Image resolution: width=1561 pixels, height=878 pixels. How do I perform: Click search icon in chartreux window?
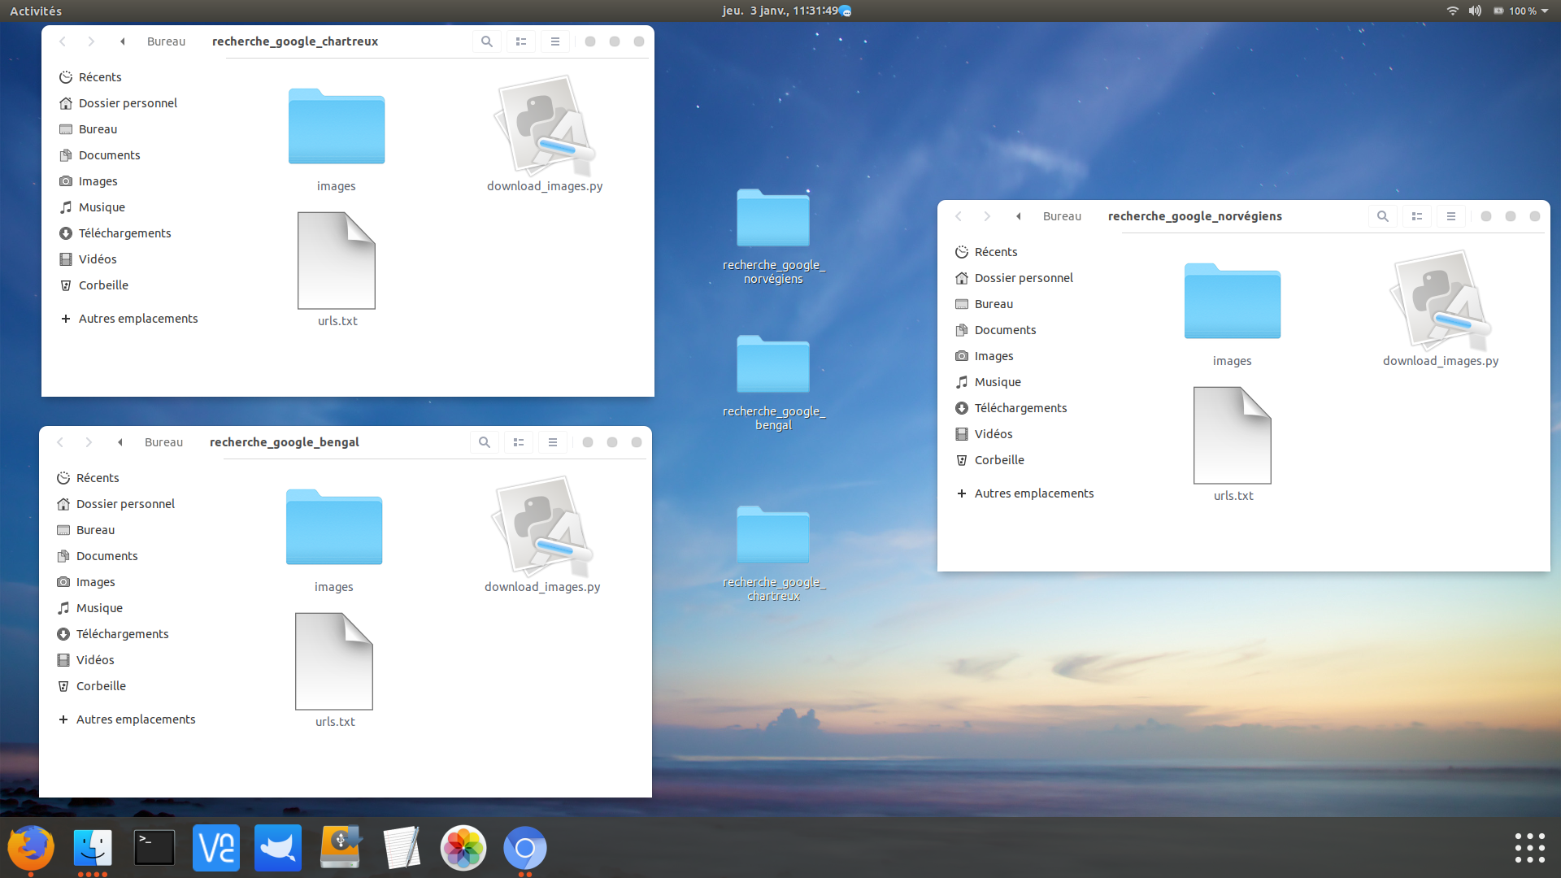(486, 41)
